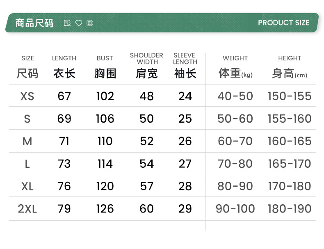The image size is (324, 249).
Task: Click the globe icon in green banner
Action: 90,23
